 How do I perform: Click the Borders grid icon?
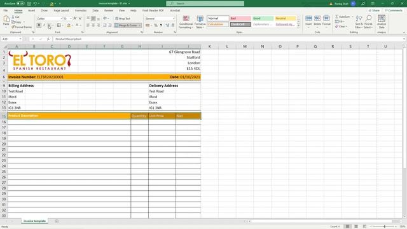(x=59, y=25)
